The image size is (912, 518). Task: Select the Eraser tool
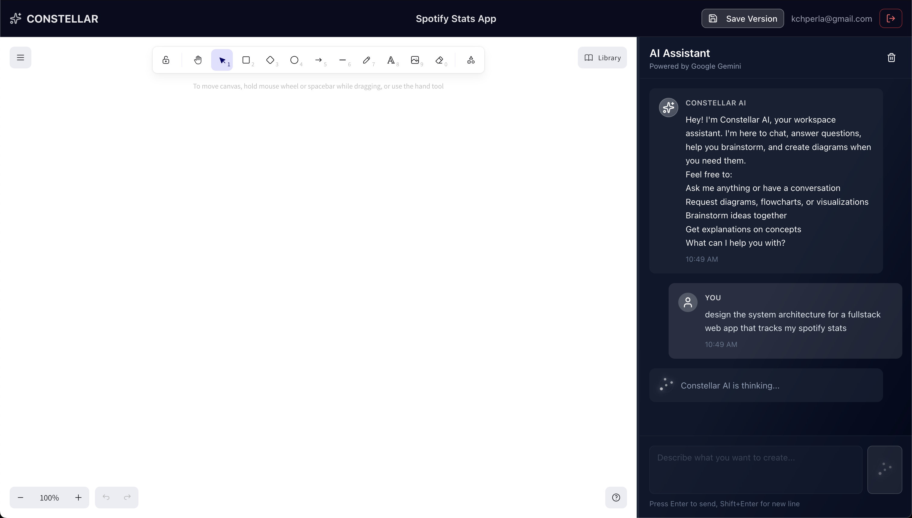[439, 60]
